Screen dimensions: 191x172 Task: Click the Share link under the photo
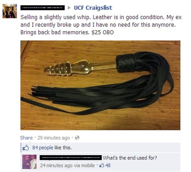pyautogui.click(x=26, y=138)
